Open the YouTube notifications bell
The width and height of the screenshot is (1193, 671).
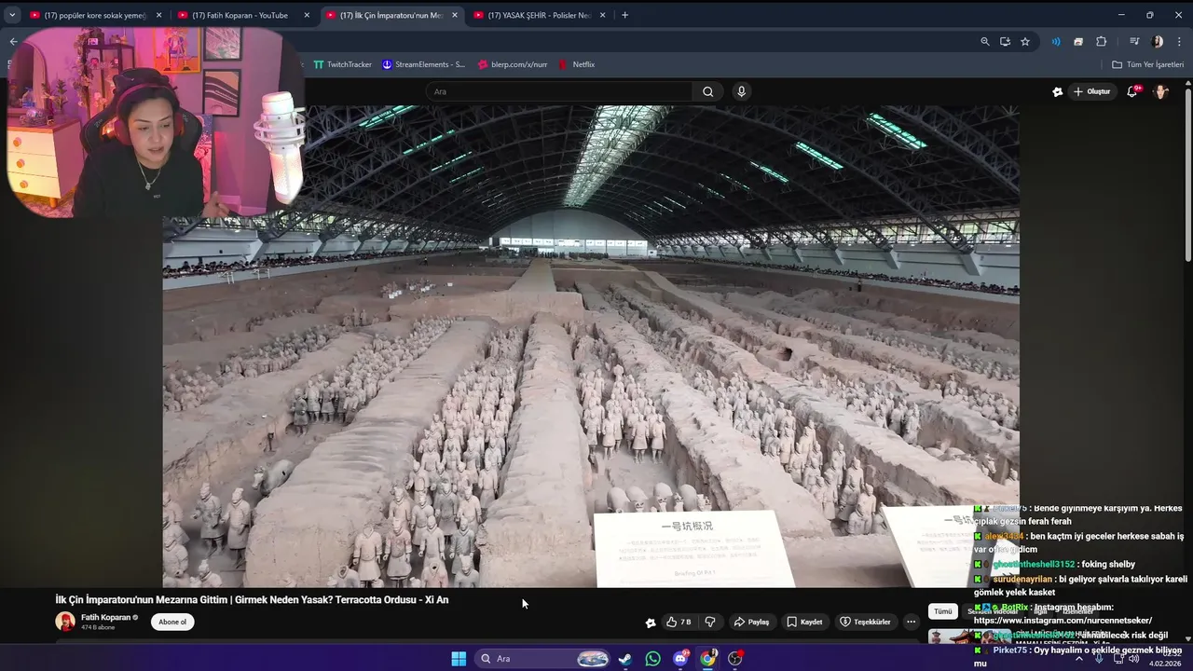coord(1132,91)
